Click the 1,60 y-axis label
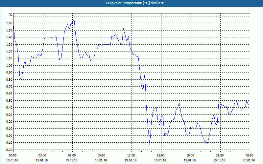263x164 pixels. 10,23
